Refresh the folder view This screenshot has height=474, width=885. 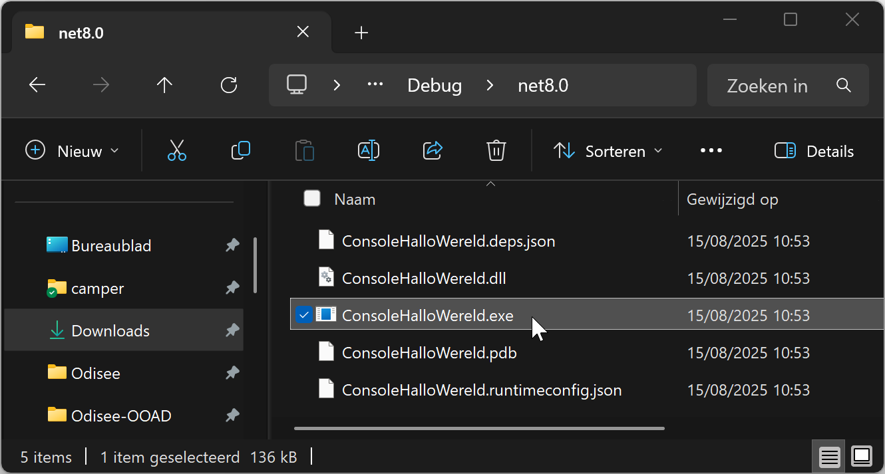[x=229, y=85]
